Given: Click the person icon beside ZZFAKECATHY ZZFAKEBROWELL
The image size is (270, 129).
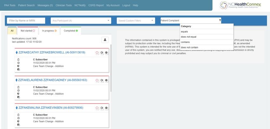Looking at the screenshot, I should coord(17,53).
